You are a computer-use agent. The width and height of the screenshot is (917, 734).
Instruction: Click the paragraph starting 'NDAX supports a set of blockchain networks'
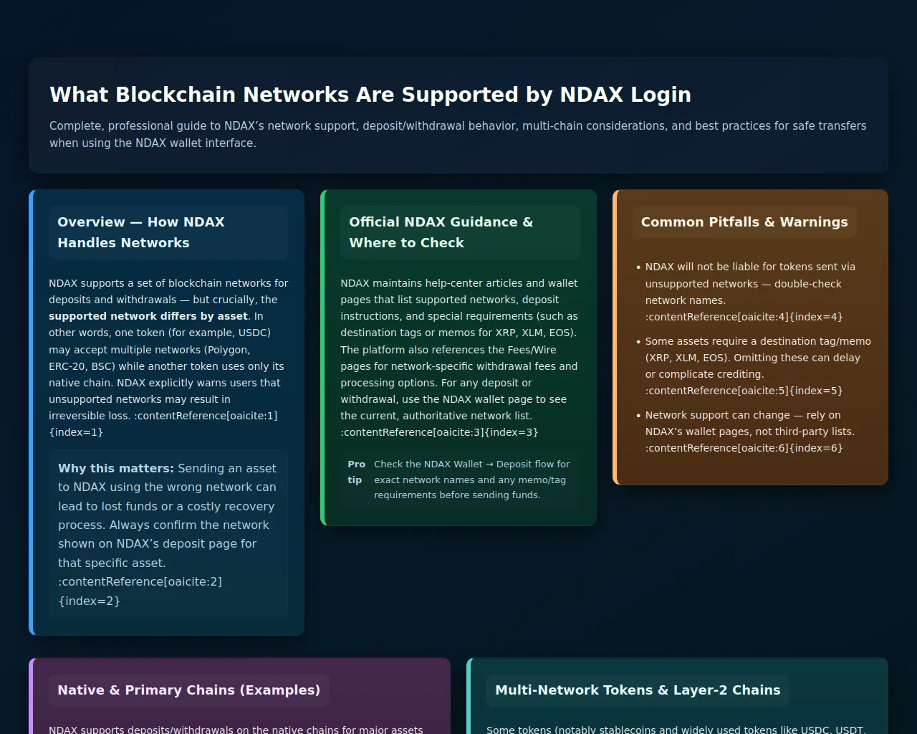click(x=168, y=358)
